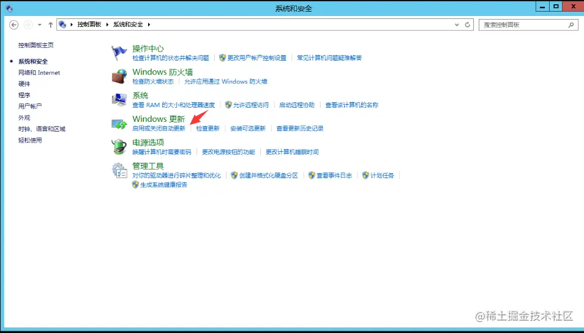Viewport: 584px width, 333px height.
Task: Open the Windows Firewall brick wall icon
Action: click(119, 77)
